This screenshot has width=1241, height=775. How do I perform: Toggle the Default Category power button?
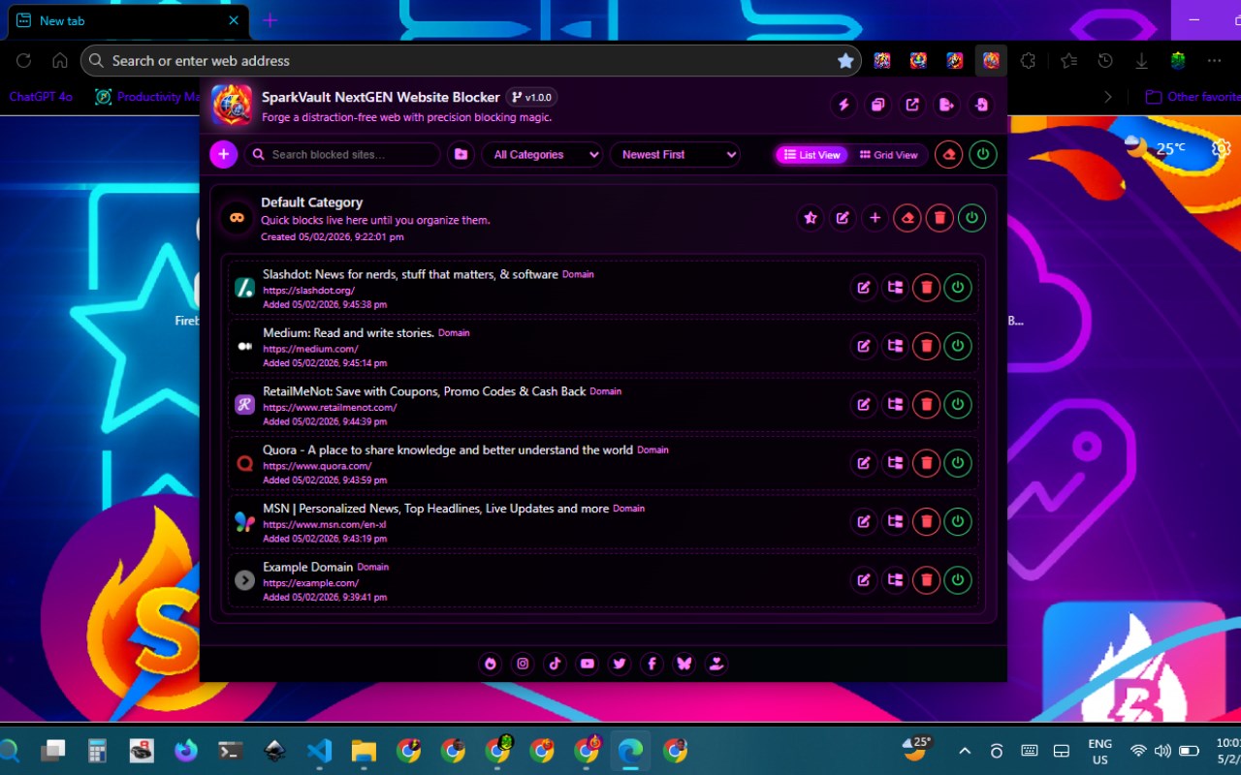click(x=971, y=218)
